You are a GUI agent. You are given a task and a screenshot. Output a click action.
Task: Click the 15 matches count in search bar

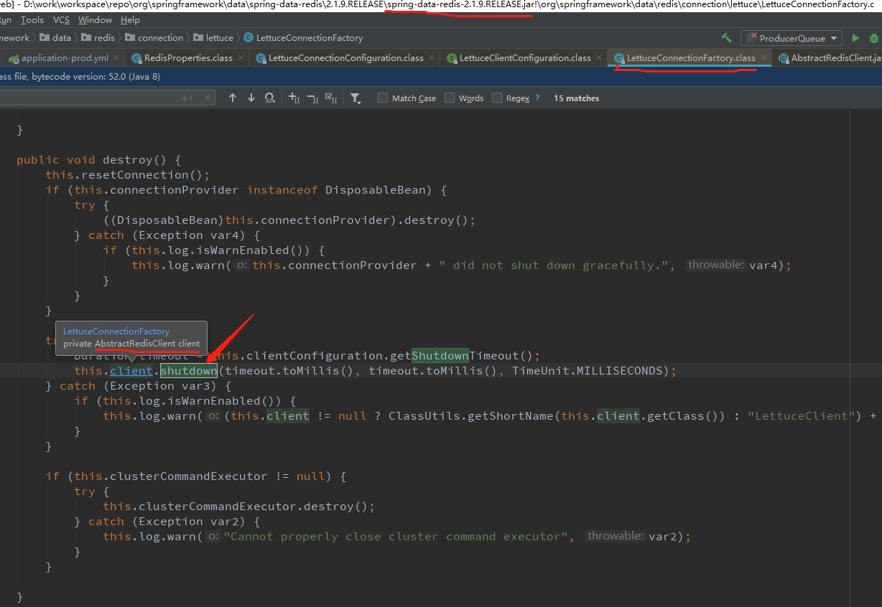pyautogui.click(x=576, y=98)
